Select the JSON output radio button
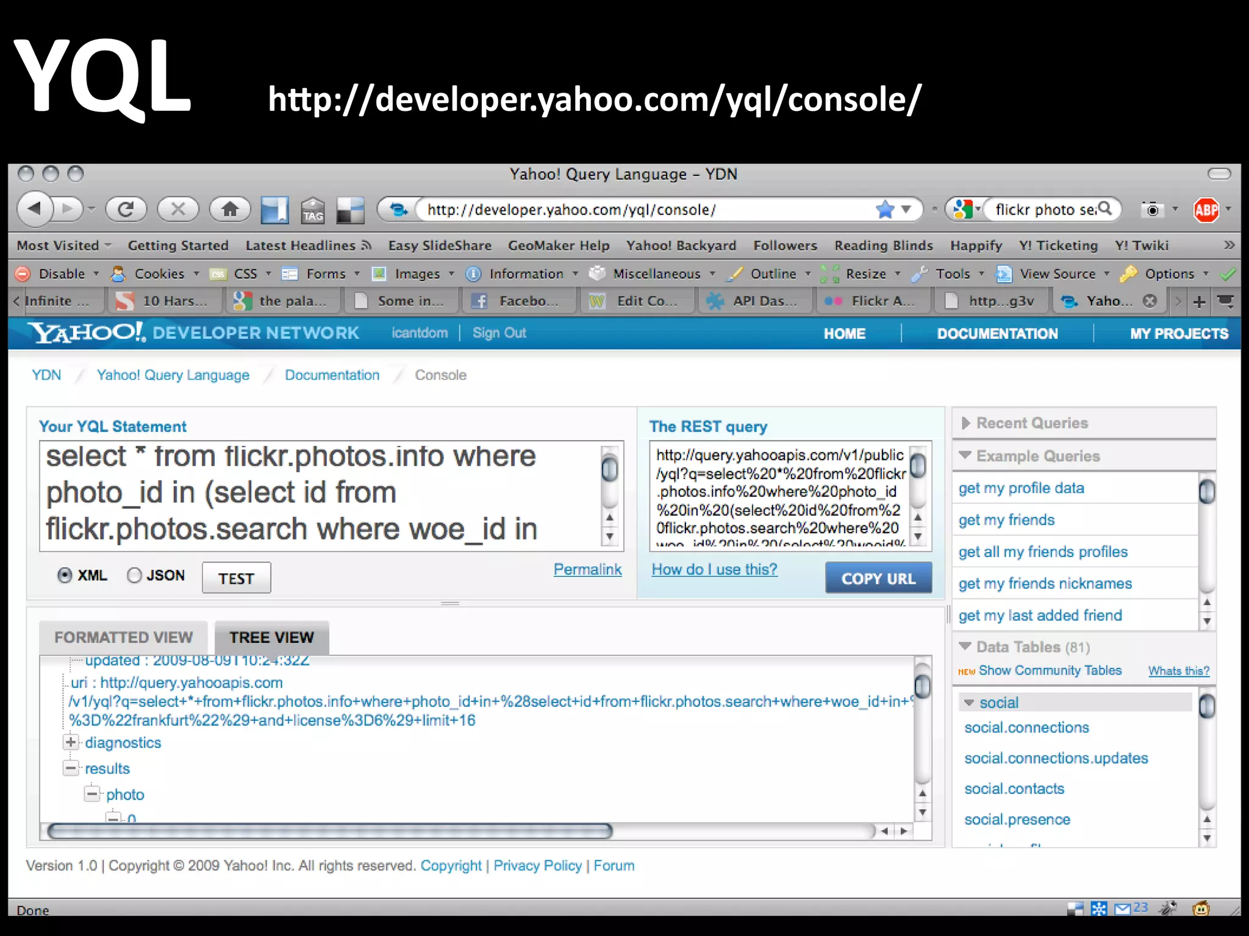1249x936 pixels. [x=134, y=575]
